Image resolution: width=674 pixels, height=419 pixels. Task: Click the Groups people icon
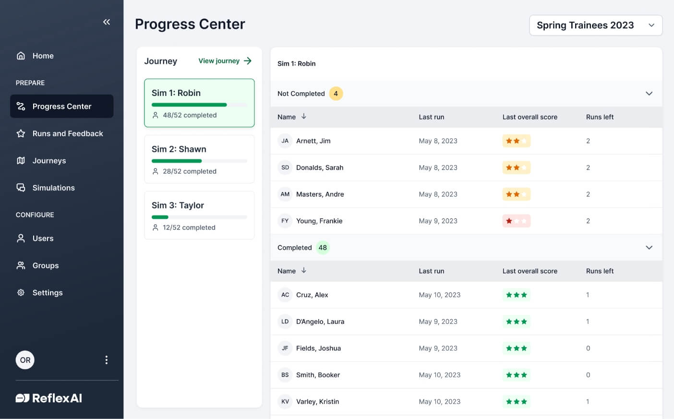[21, 265]
